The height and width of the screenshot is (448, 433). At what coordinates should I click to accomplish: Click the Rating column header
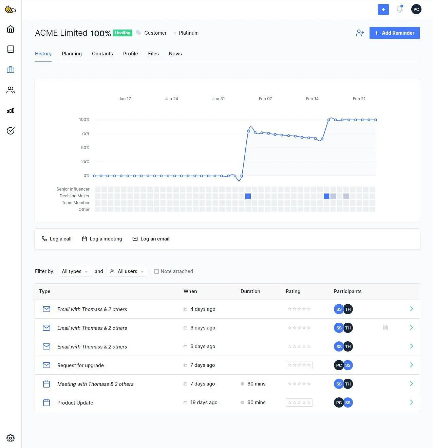293,291
